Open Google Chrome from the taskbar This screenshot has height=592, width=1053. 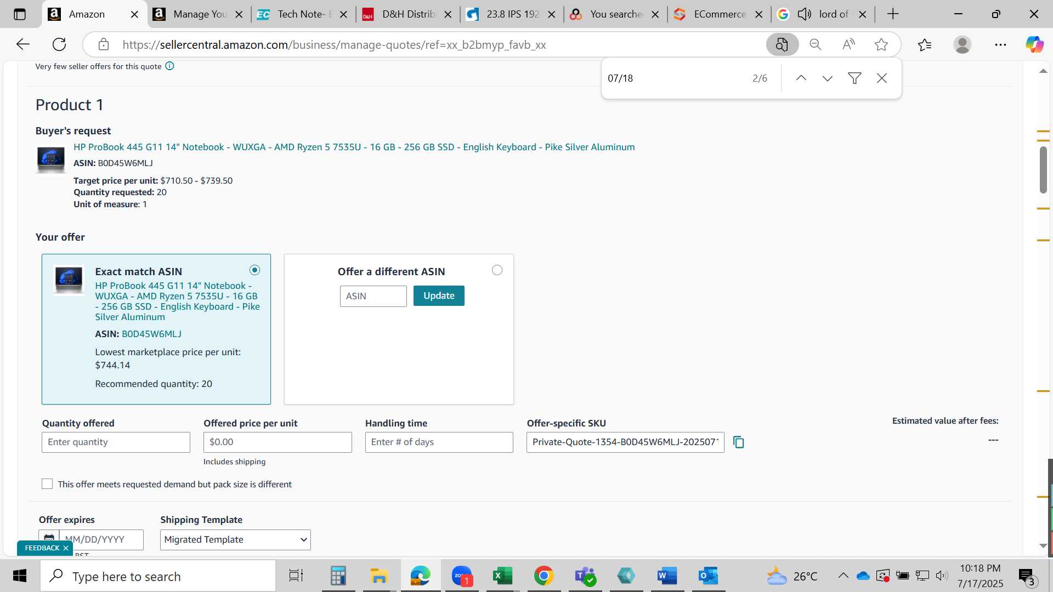[x=544, y=576]
